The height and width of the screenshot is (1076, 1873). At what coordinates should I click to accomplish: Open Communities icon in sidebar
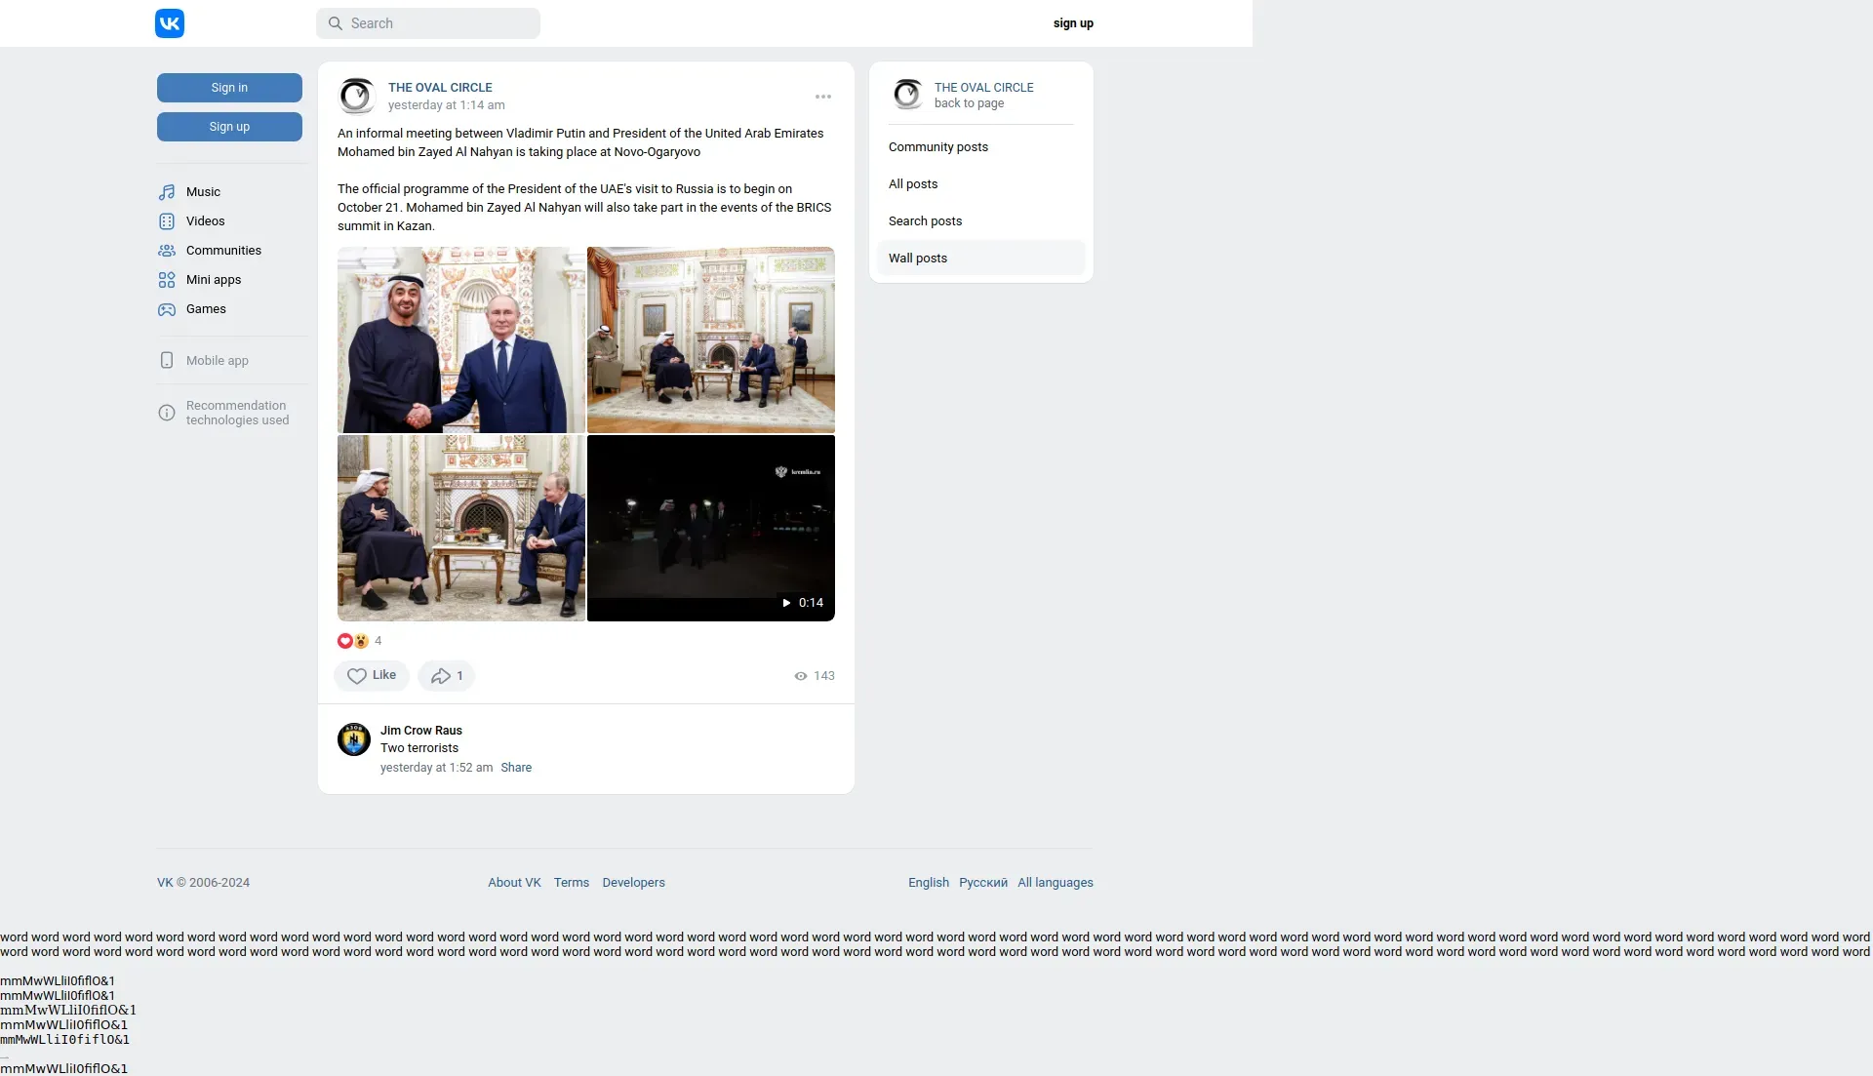coord(167,251)
